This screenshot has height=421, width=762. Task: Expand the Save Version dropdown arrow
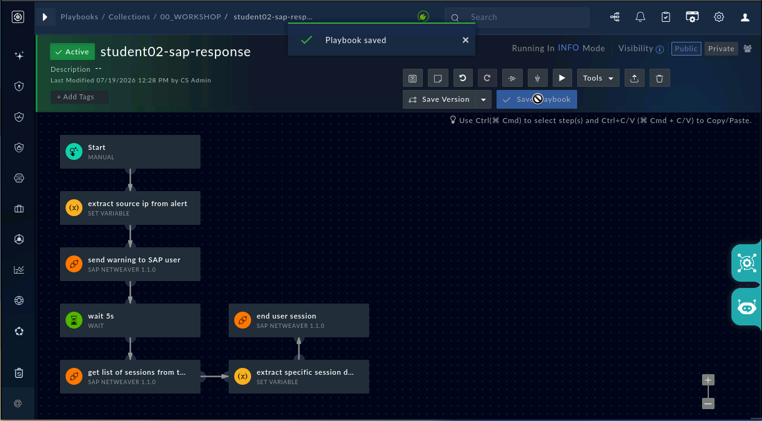tap(483, 99)
